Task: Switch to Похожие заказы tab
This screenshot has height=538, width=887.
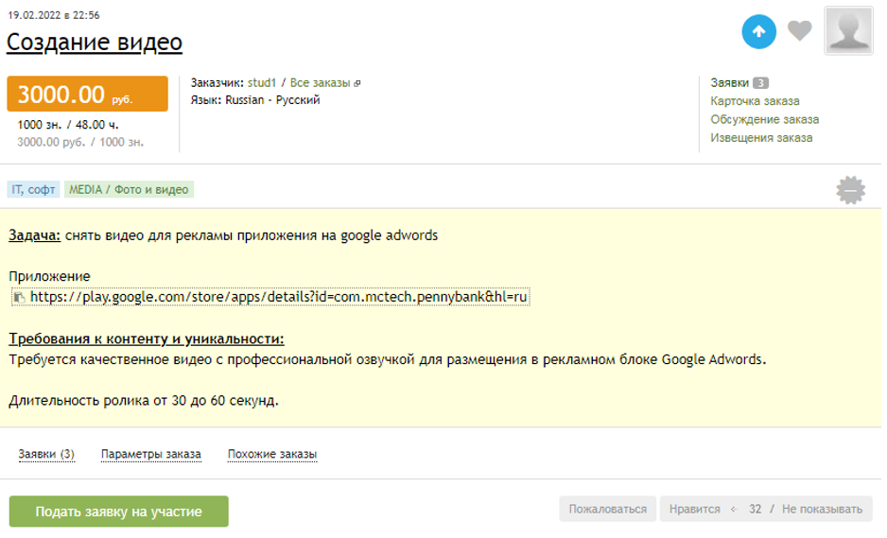Action: [x=272, y=454]
